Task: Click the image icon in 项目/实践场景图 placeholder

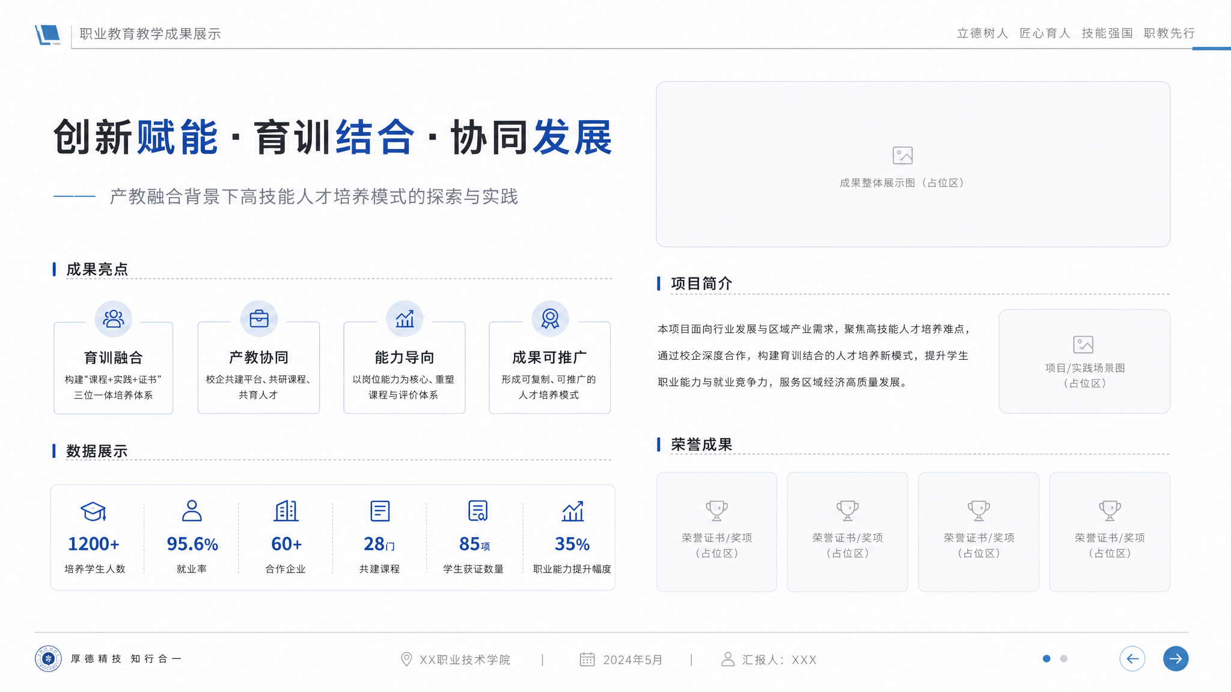Action: [x=1083, y=344]
